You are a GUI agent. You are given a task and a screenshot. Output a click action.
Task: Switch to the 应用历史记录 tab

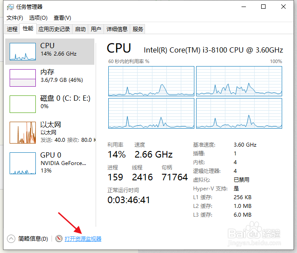54,29
